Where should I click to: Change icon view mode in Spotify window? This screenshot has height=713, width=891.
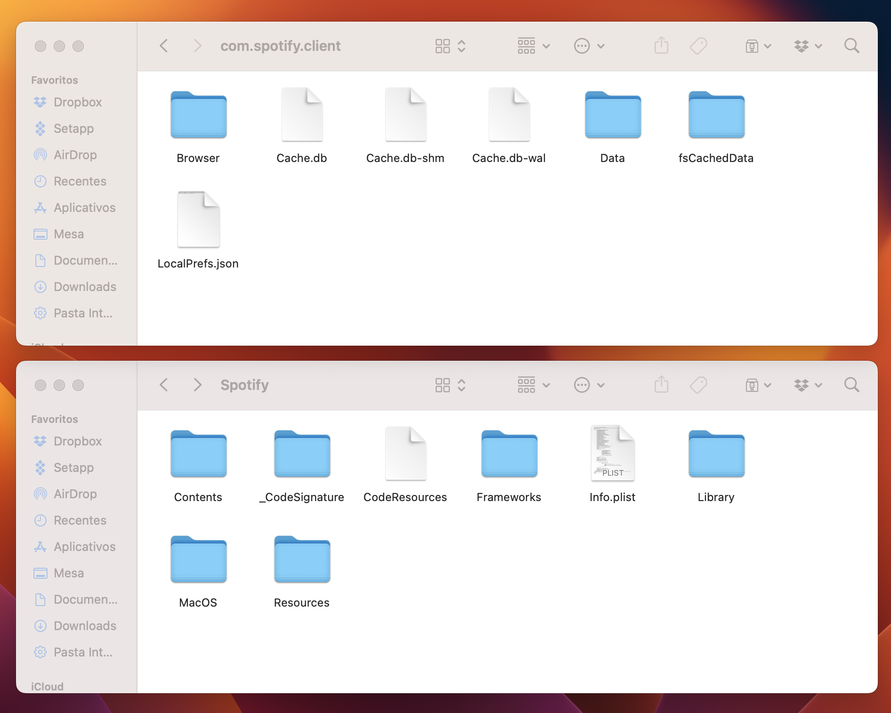tap(450, 385)
